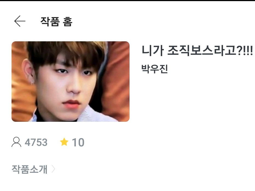255x191 pixels.
Task: Return to previous screen via back arrow
Action: point(20,21)
